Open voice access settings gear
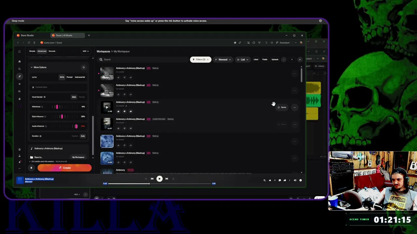 (x=320, y=21)
